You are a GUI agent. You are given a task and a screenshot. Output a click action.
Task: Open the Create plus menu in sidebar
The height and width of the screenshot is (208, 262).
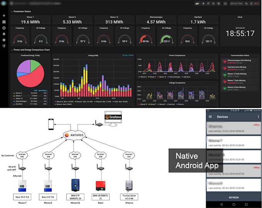(x=4, y=15)
